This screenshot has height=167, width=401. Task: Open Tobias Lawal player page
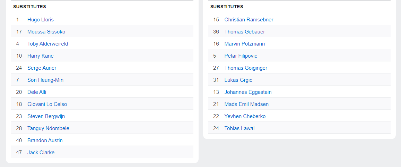click(x=239, y=128)
